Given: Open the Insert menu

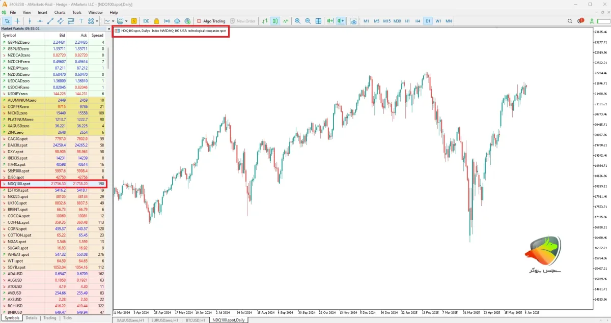Looking at the screenshot, I should click(43, 12).
